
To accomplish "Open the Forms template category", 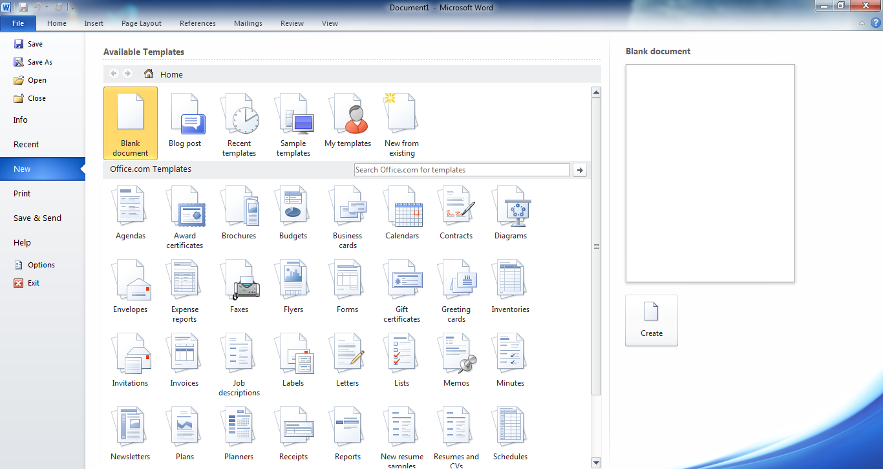I will pos(348,287).
